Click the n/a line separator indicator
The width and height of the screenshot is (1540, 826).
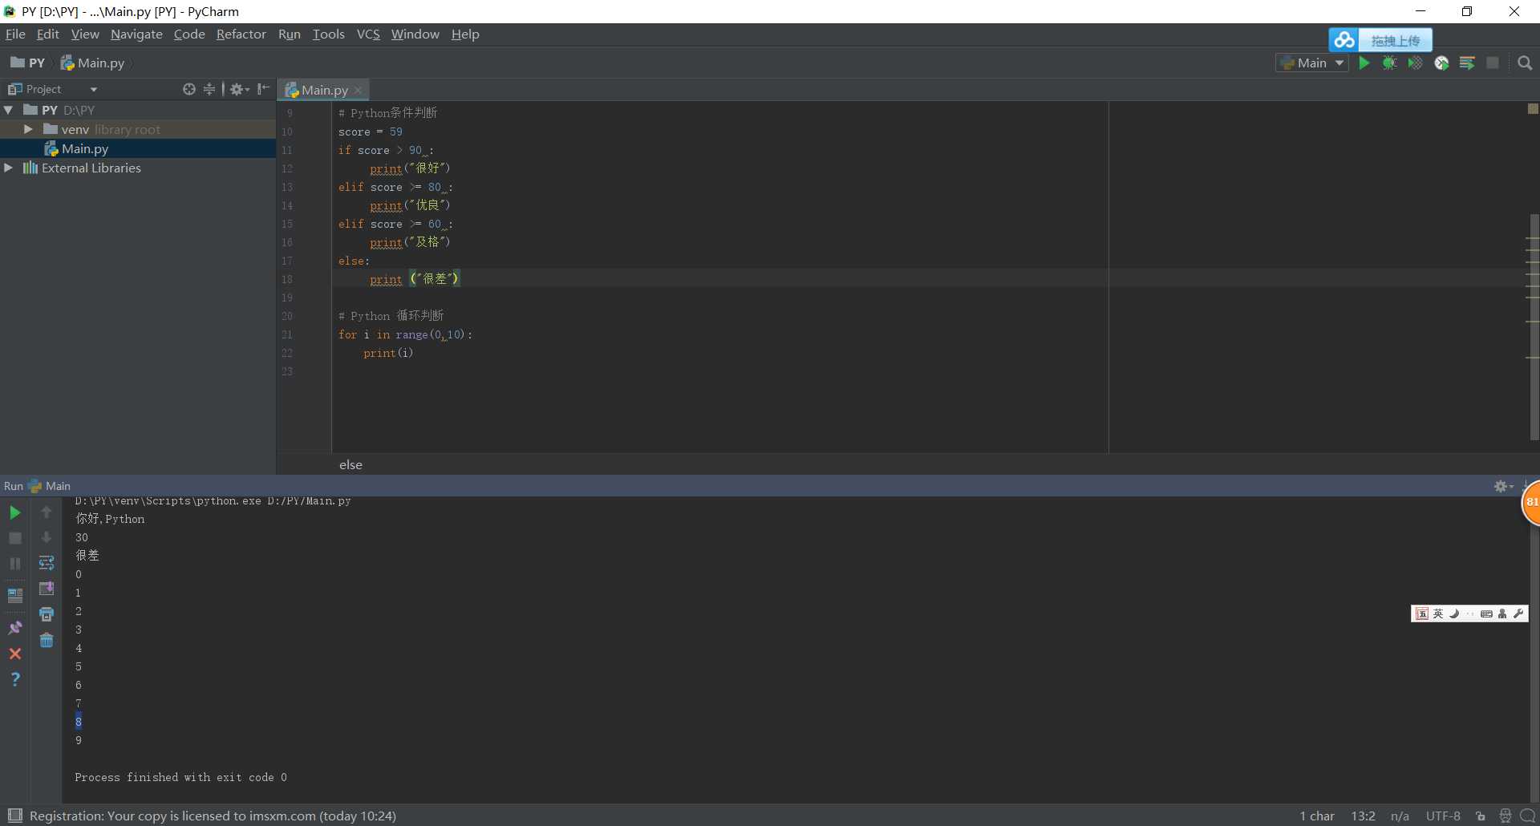pos(1400,816)
